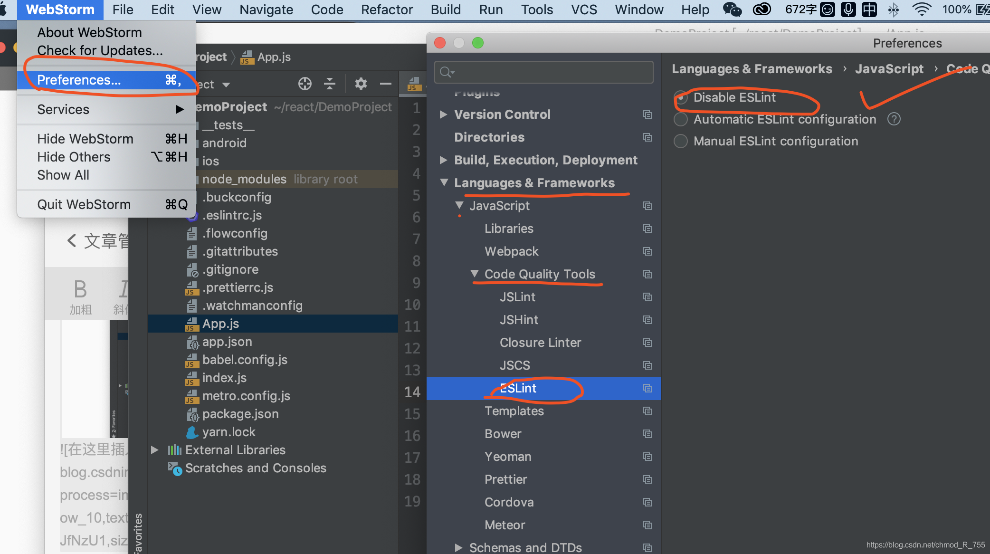Open project panel settings gear
The image size is (990, 554).
(x=361, y=84)
